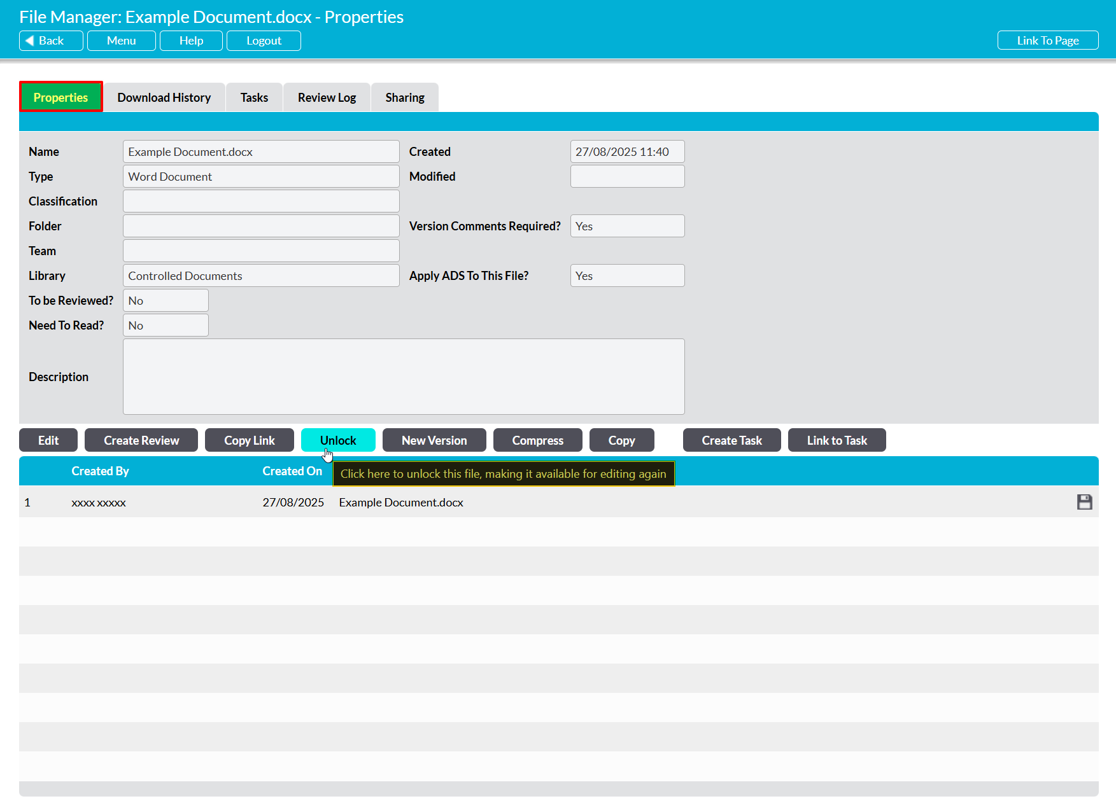This screenshot has width=1116, height=808.
Task: Click the save icon on version row 1
Action: (1084, 503)
